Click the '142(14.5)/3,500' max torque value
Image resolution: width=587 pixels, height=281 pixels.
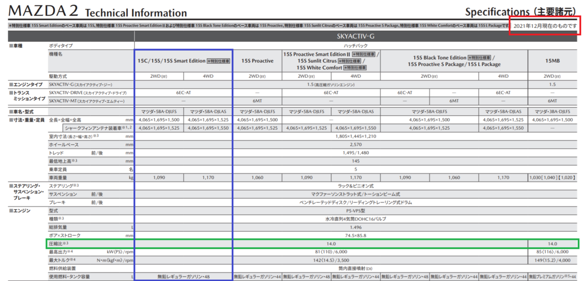pyautogui.click(x=331, y=259)
